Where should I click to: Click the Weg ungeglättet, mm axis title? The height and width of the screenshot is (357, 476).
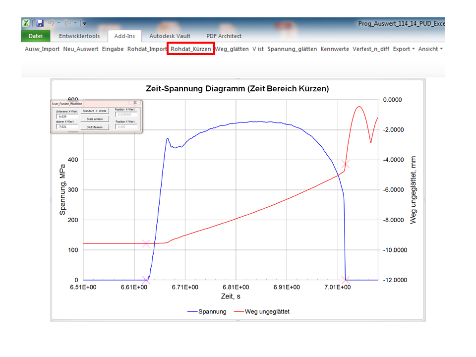[413, 190]
